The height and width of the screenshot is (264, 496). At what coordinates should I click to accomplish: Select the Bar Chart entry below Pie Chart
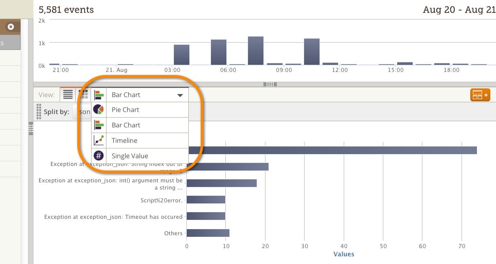click(x=126, y=125)
